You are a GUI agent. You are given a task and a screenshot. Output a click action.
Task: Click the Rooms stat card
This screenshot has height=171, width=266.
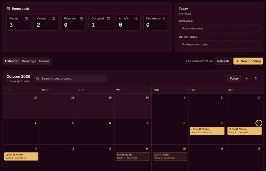point(19,22)
